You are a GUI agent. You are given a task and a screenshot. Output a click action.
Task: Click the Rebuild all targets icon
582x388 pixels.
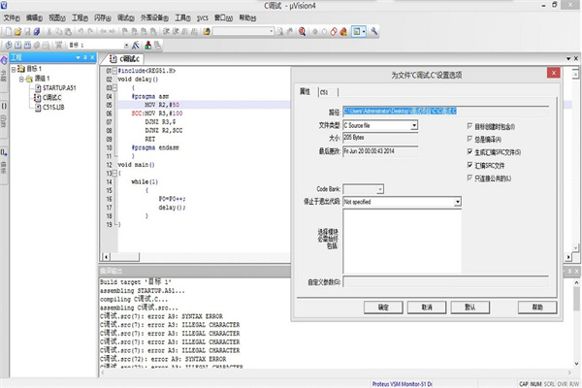pos(27,45)
